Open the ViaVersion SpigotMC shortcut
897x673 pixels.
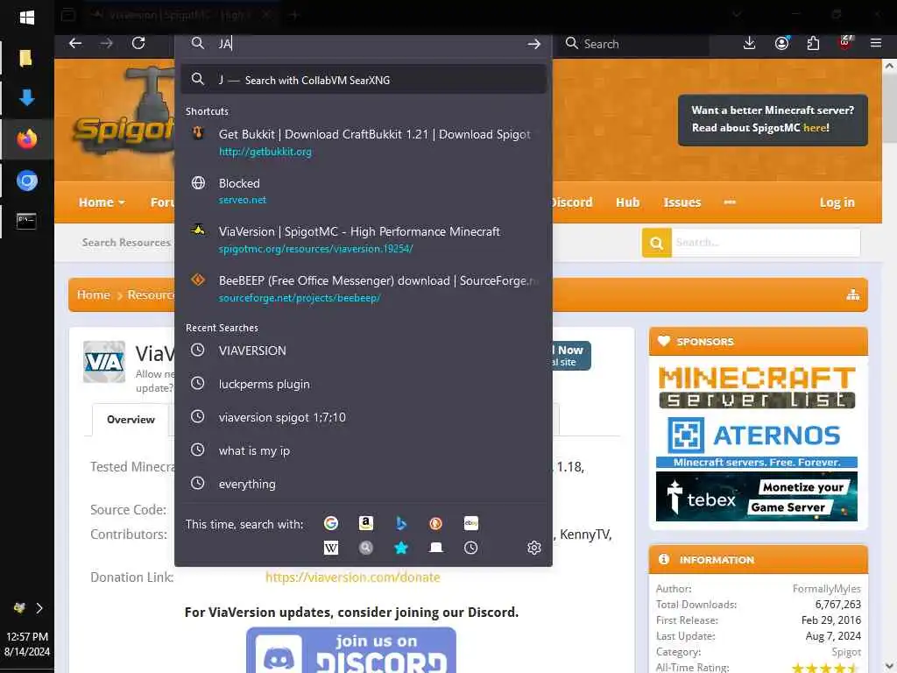click(x=364, y=239)
